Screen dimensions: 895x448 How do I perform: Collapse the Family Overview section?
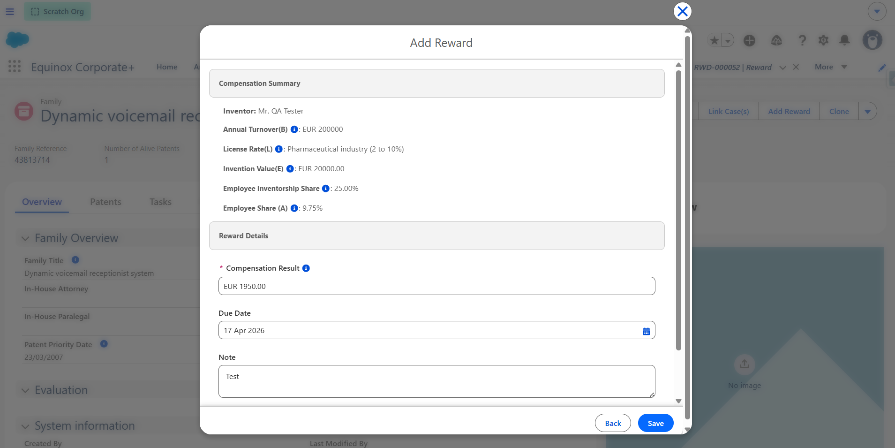tap(25, 239)
